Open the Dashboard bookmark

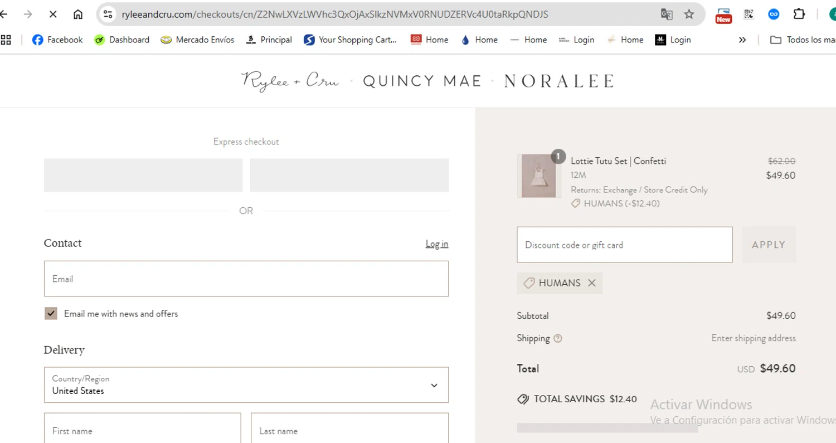coord(121,40)
